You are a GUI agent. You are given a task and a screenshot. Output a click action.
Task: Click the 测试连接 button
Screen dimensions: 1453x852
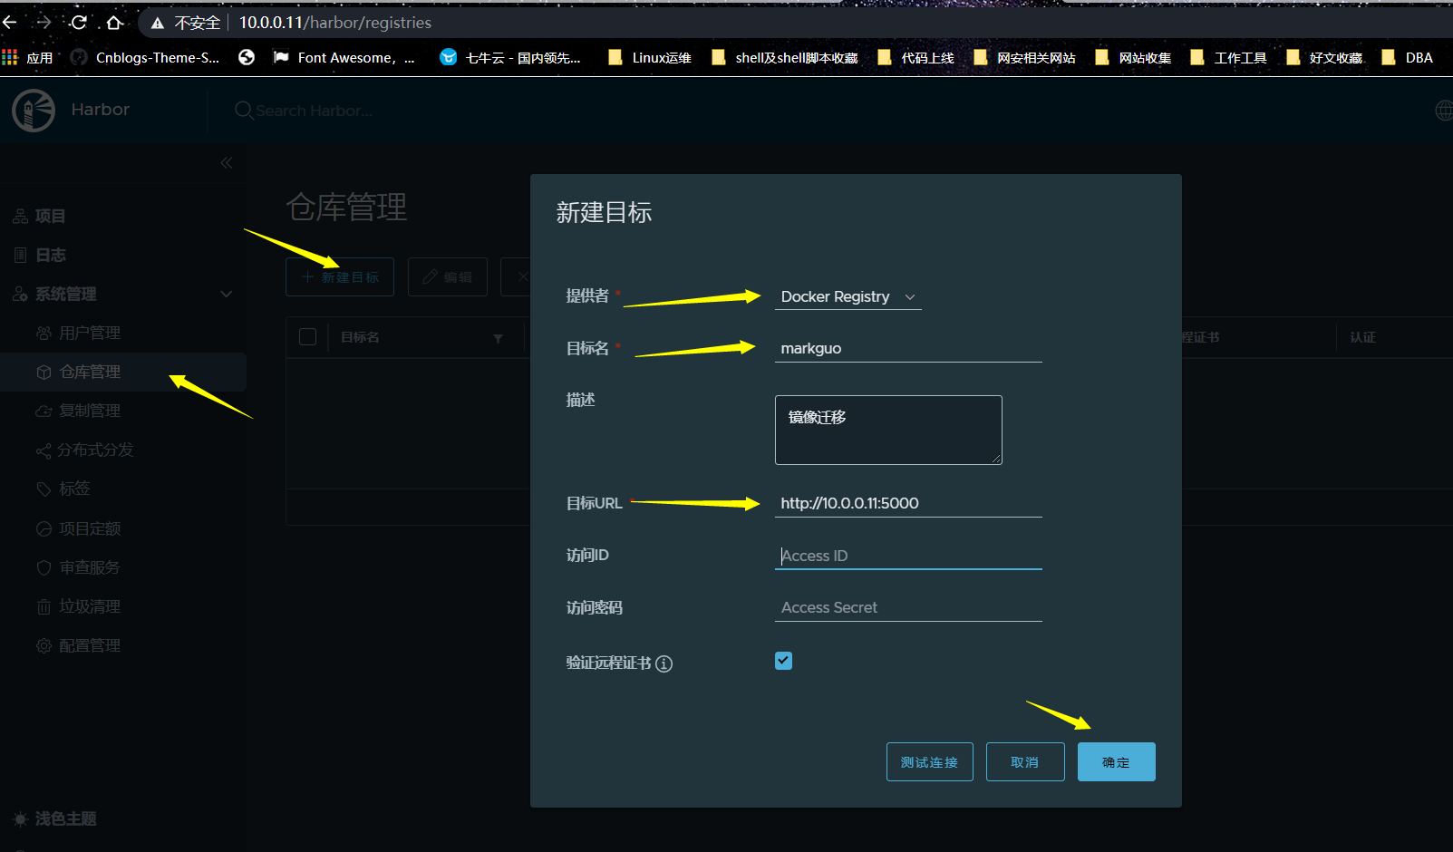(x=930, y=762)
